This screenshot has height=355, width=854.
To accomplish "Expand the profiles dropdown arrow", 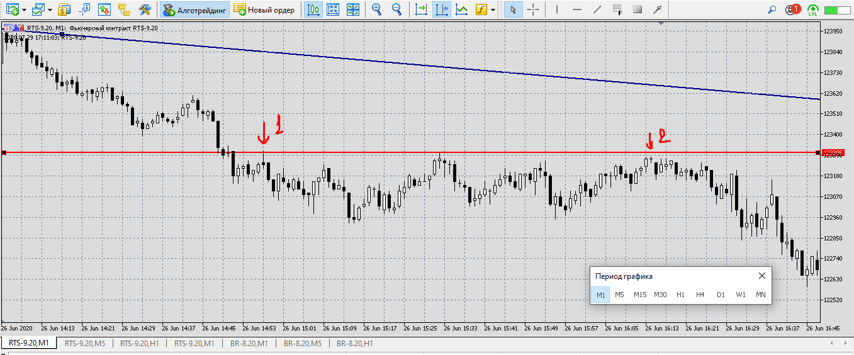I will coord(50,9).
